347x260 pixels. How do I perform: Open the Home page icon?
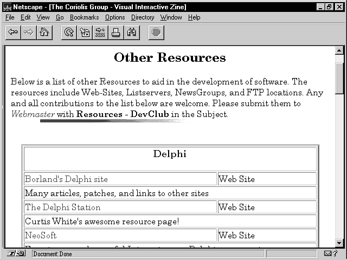click(x=44, y=32)
